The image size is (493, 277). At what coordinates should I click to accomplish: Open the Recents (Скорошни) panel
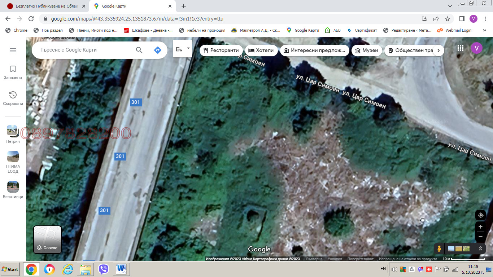point(13,98)
